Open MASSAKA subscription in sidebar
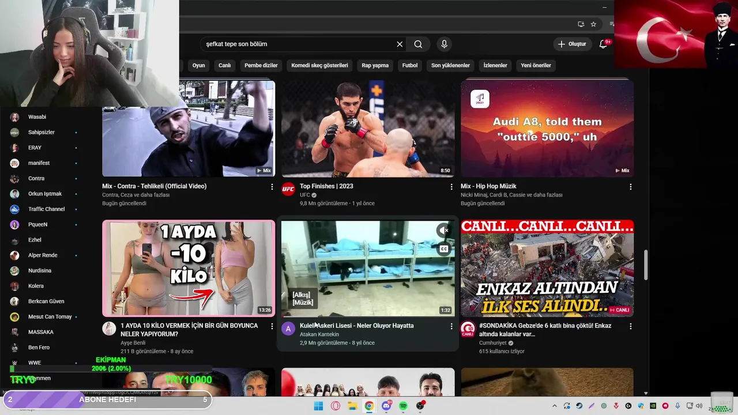738x415 pixels. pyautogui.click(x=44, y=332)
